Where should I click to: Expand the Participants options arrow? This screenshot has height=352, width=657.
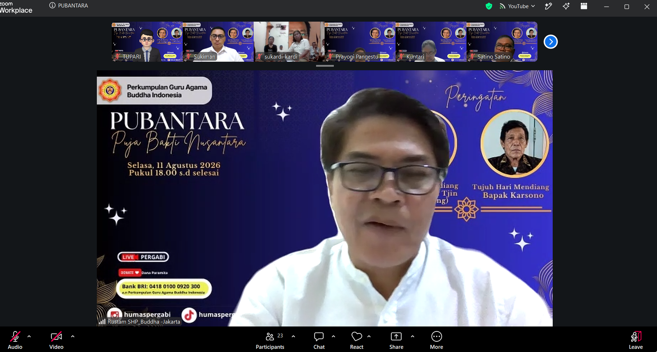[293, 336]
